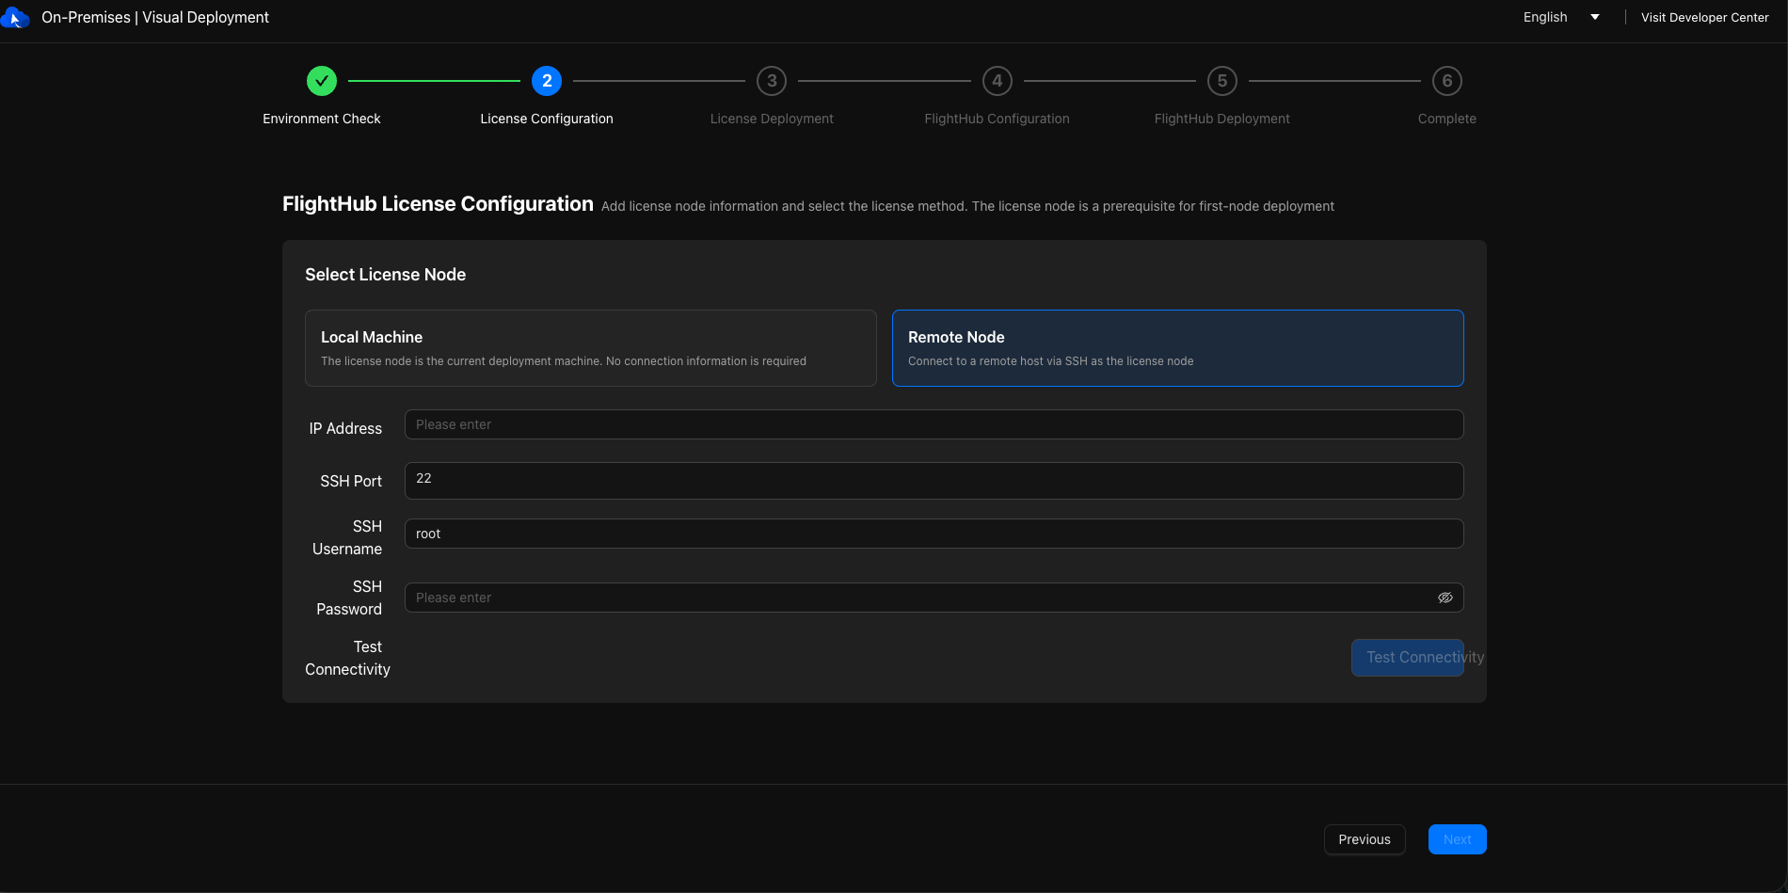
Task: Click the IP Address field label
Action: (345, 428)
